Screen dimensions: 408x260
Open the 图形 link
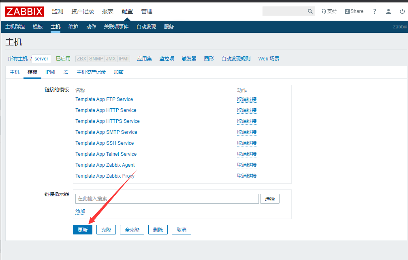pos(209,59)
